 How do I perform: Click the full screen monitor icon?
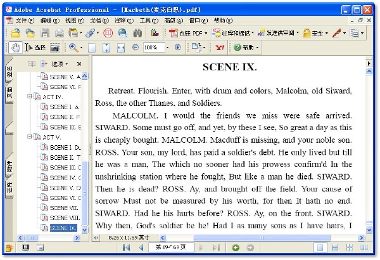point(25,247)
